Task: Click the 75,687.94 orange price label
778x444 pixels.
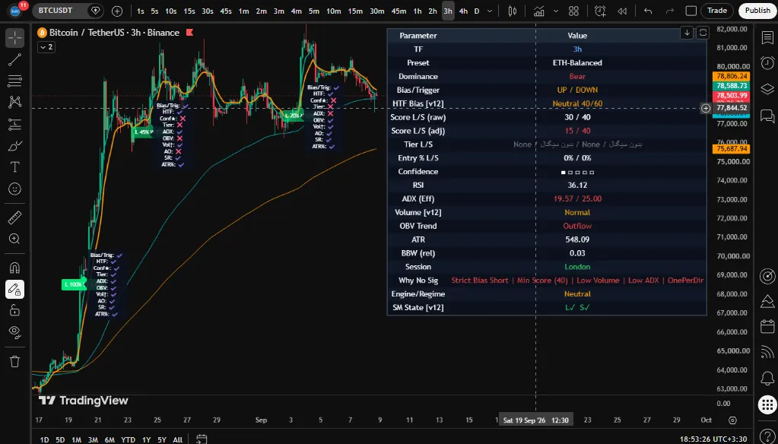Action: tap(730, 149)
